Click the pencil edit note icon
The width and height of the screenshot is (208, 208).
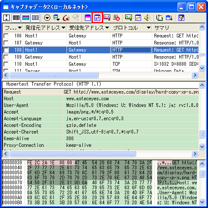click(x=181, y=18)
